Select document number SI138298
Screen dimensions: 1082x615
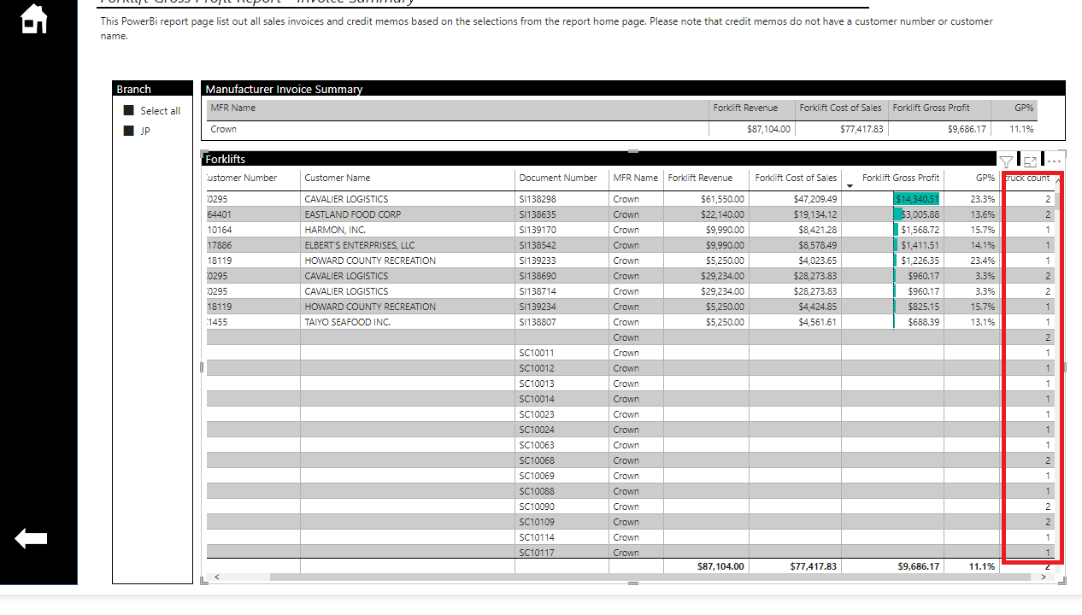click(537, 199)
